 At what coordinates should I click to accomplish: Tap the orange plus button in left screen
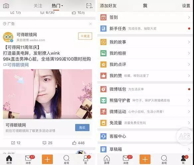[47, 159]
